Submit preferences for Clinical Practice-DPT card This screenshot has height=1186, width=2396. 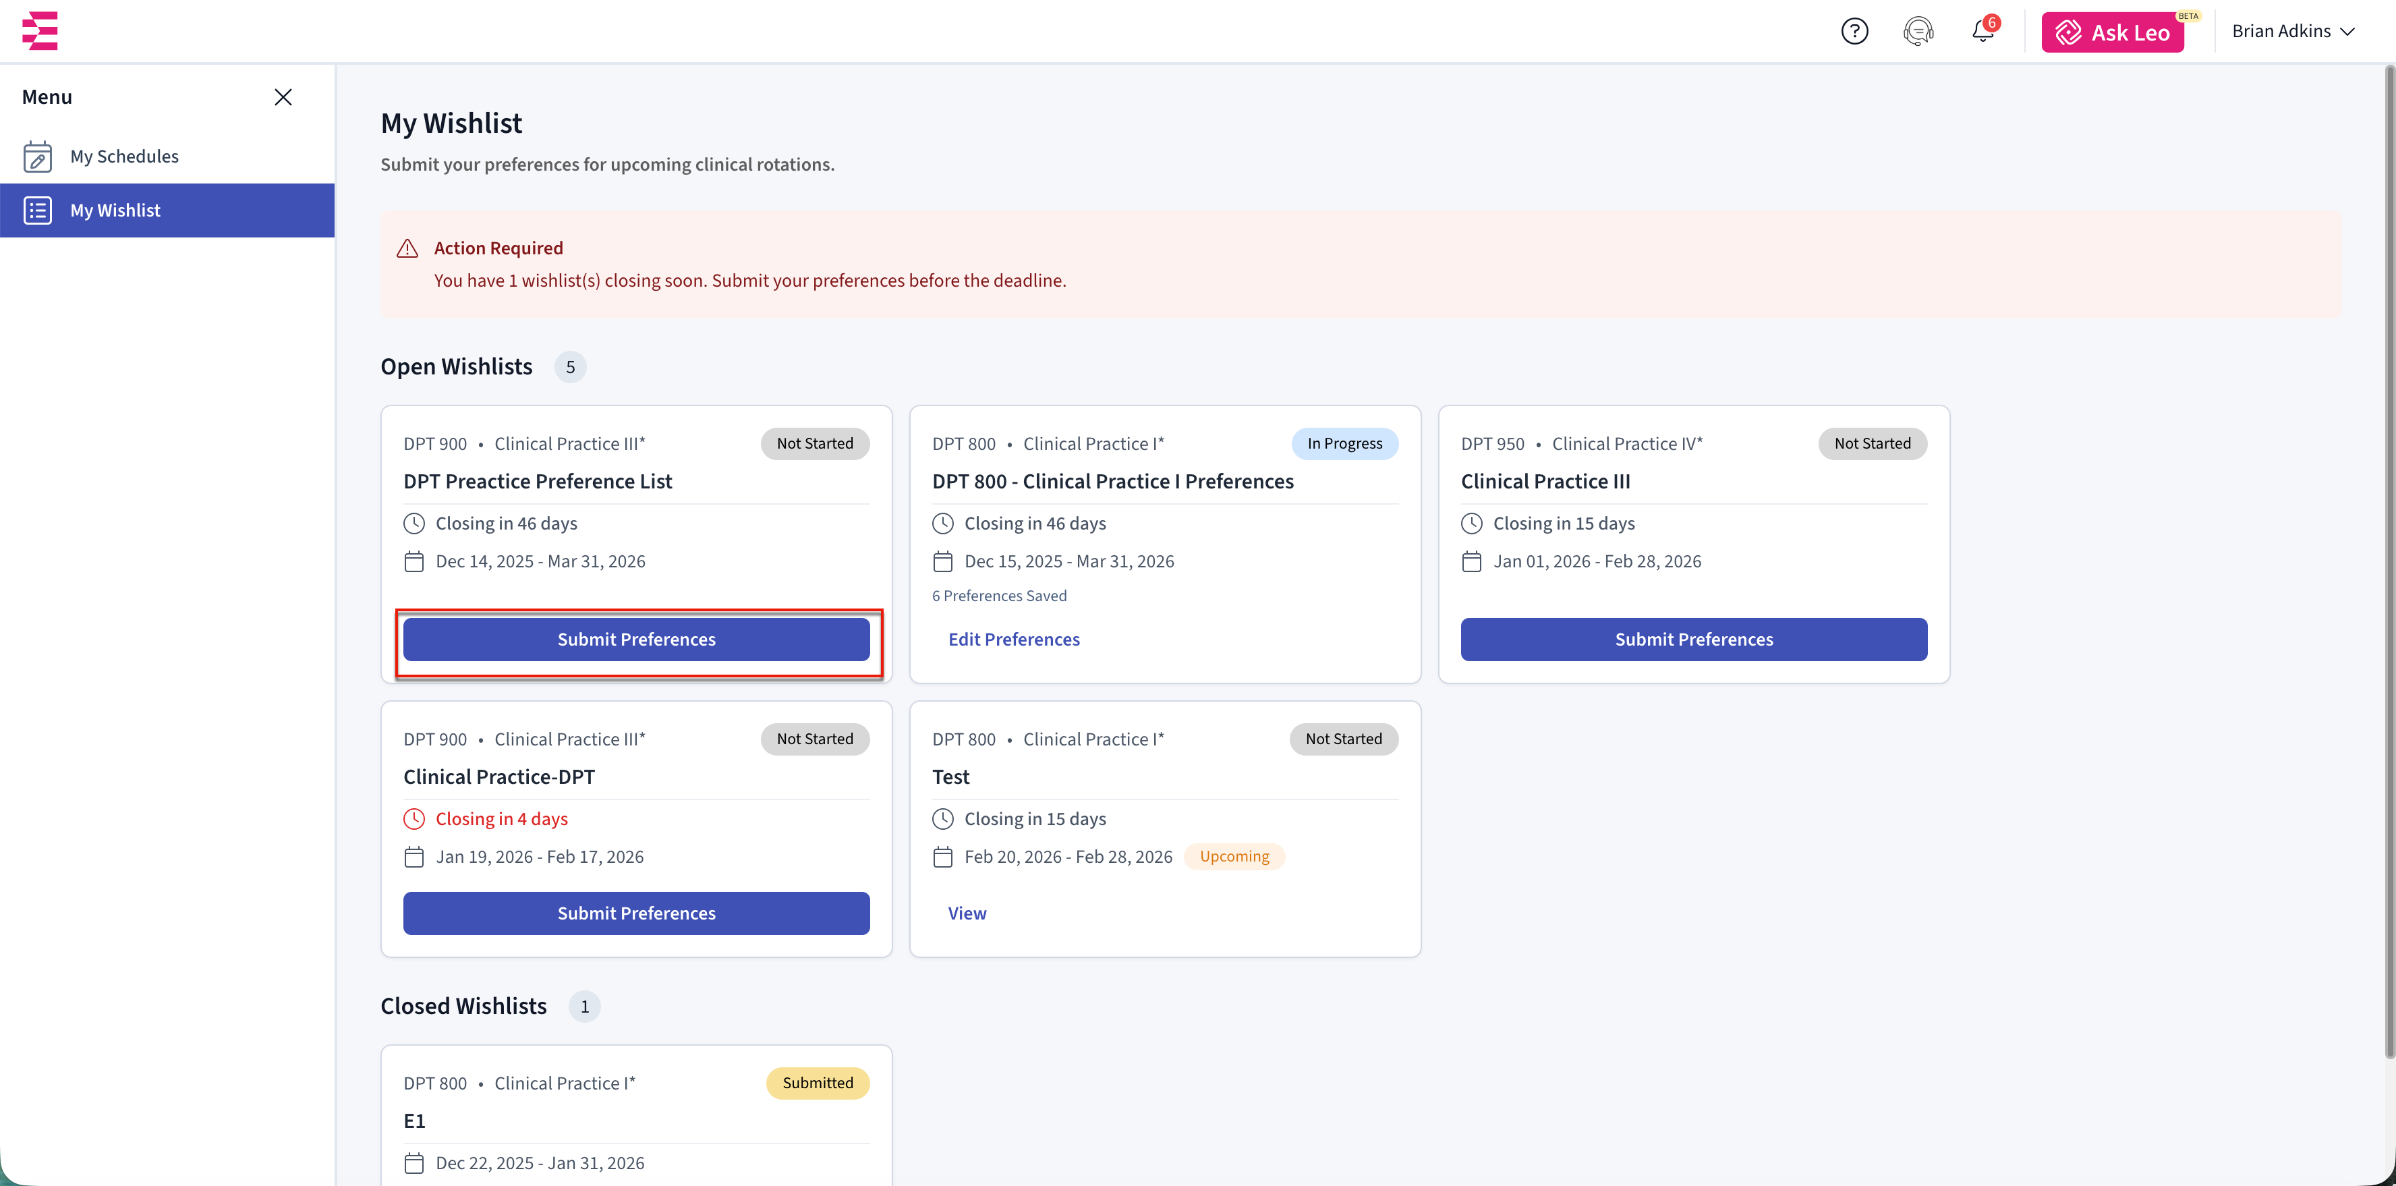tap(636, 913)
